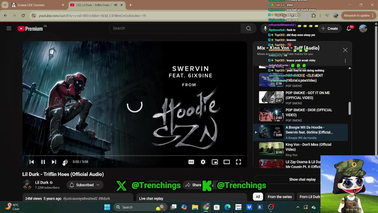Open the player settings gear
Viewport: 378px width, 213px height.
203,162
